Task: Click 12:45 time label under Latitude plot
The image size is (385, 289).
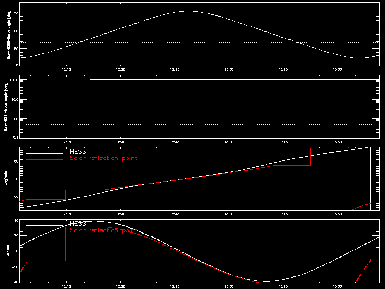Action: point(175,286)
